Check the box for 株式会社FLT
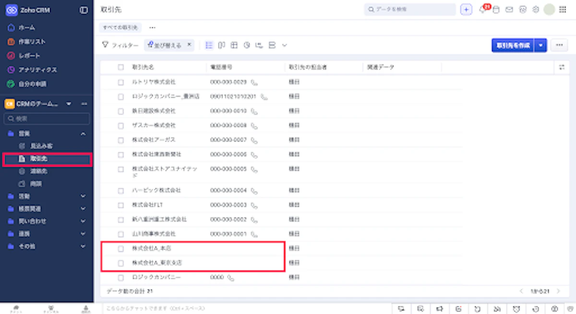This screenshot has height=314, width=576. tap(121, 205)
